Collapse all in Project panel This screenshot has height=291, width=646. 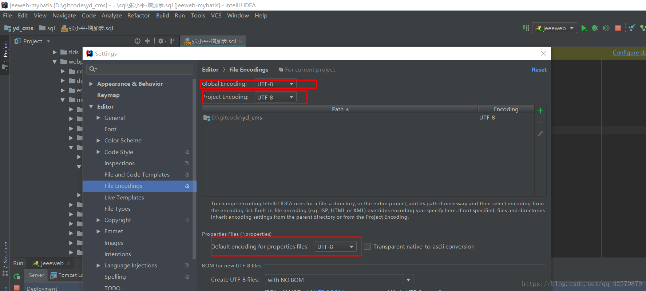click(147, 41)
